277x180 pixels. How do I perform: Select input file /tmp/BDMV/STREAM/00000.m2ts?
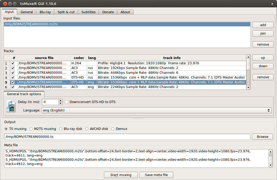coord(127,24)
